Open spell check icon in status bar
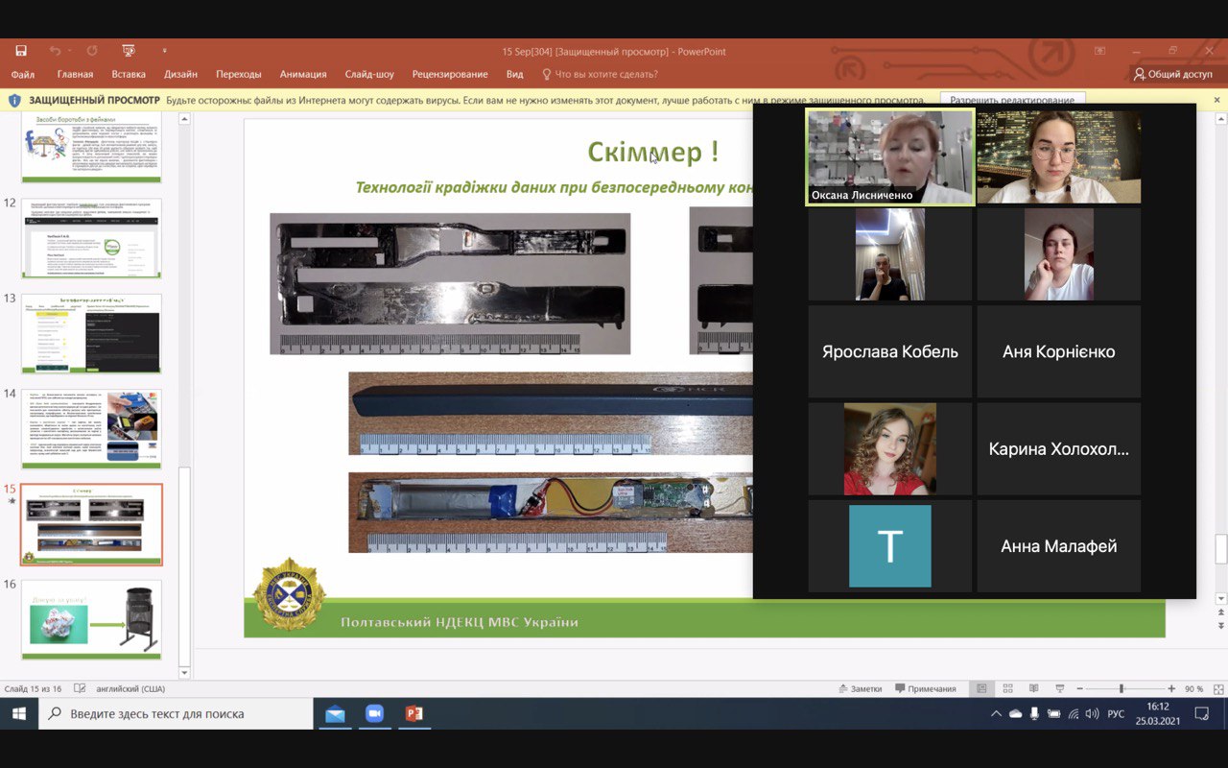Screen dimensions: 1228x768 [80, 688]
